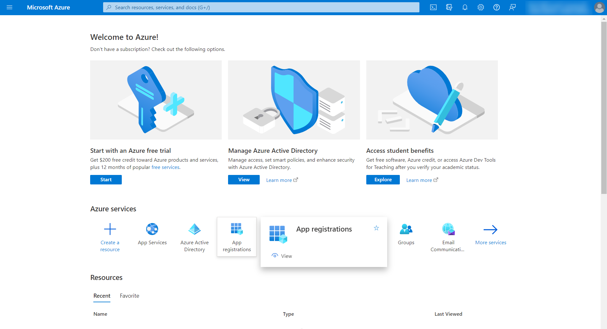Open Azure Active Directory service
The height and width of the screenshot is (329, 607).
click(194, 229)
